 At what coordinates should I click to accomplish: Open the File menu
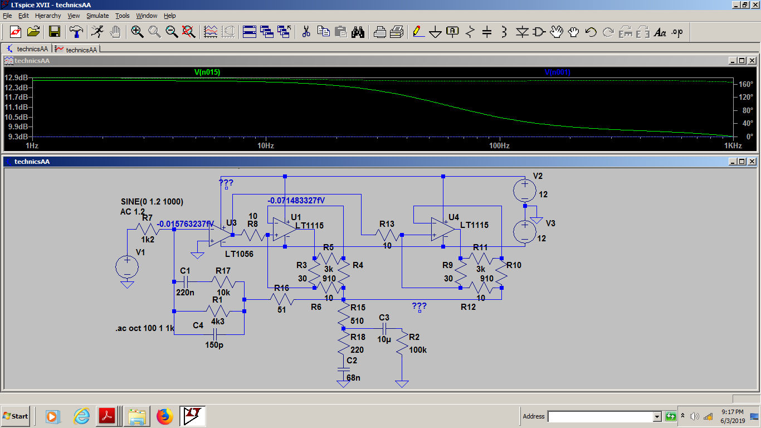[x=7, y=16]
